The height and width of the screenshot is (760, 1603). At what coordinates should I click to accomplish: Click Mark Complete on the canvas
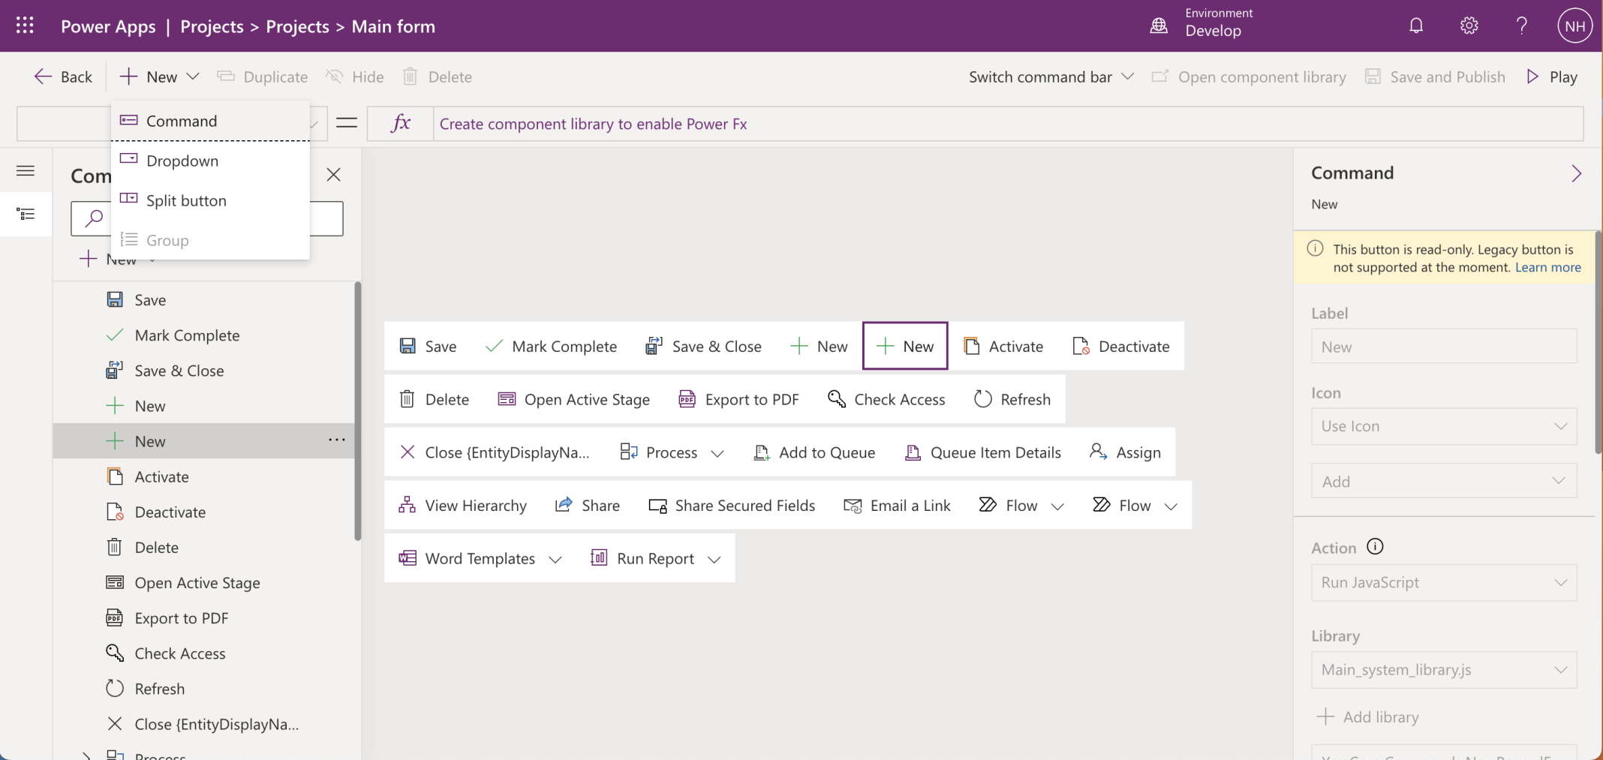click(551, 346)
